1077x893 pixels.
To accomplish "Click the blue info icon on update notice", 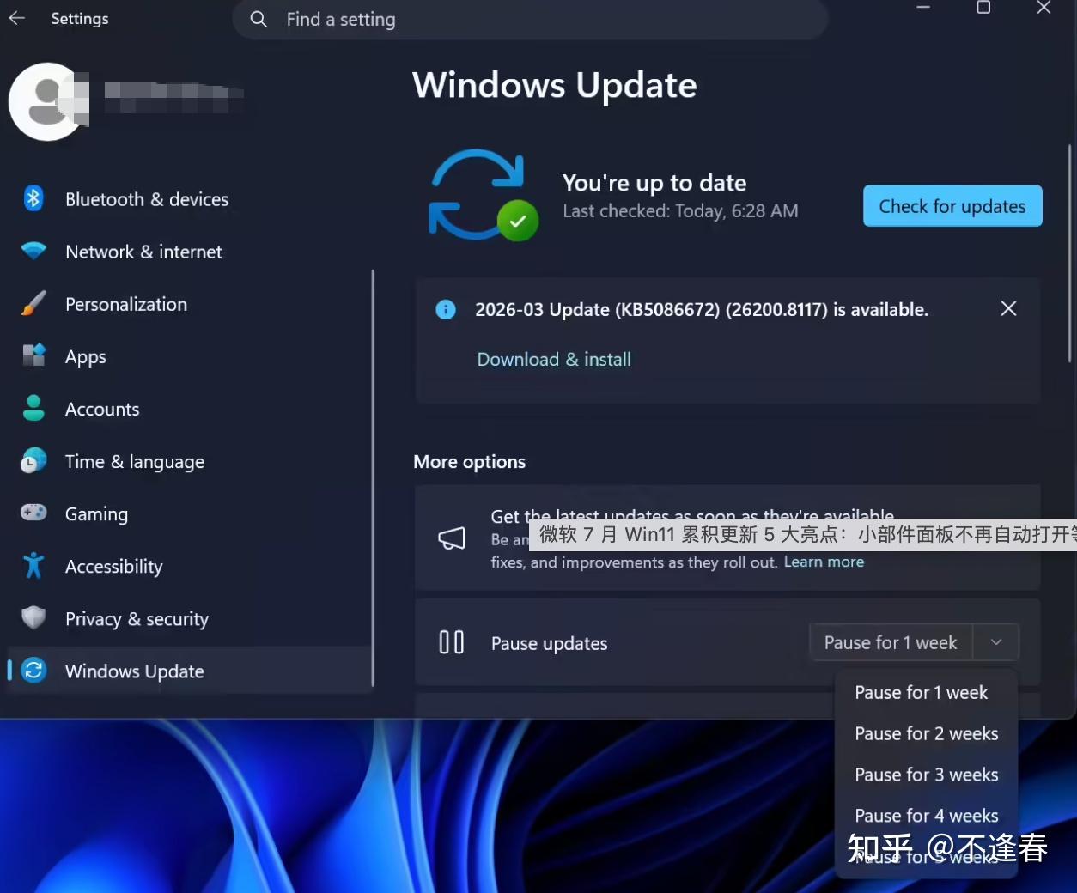I will click(446, 309).
